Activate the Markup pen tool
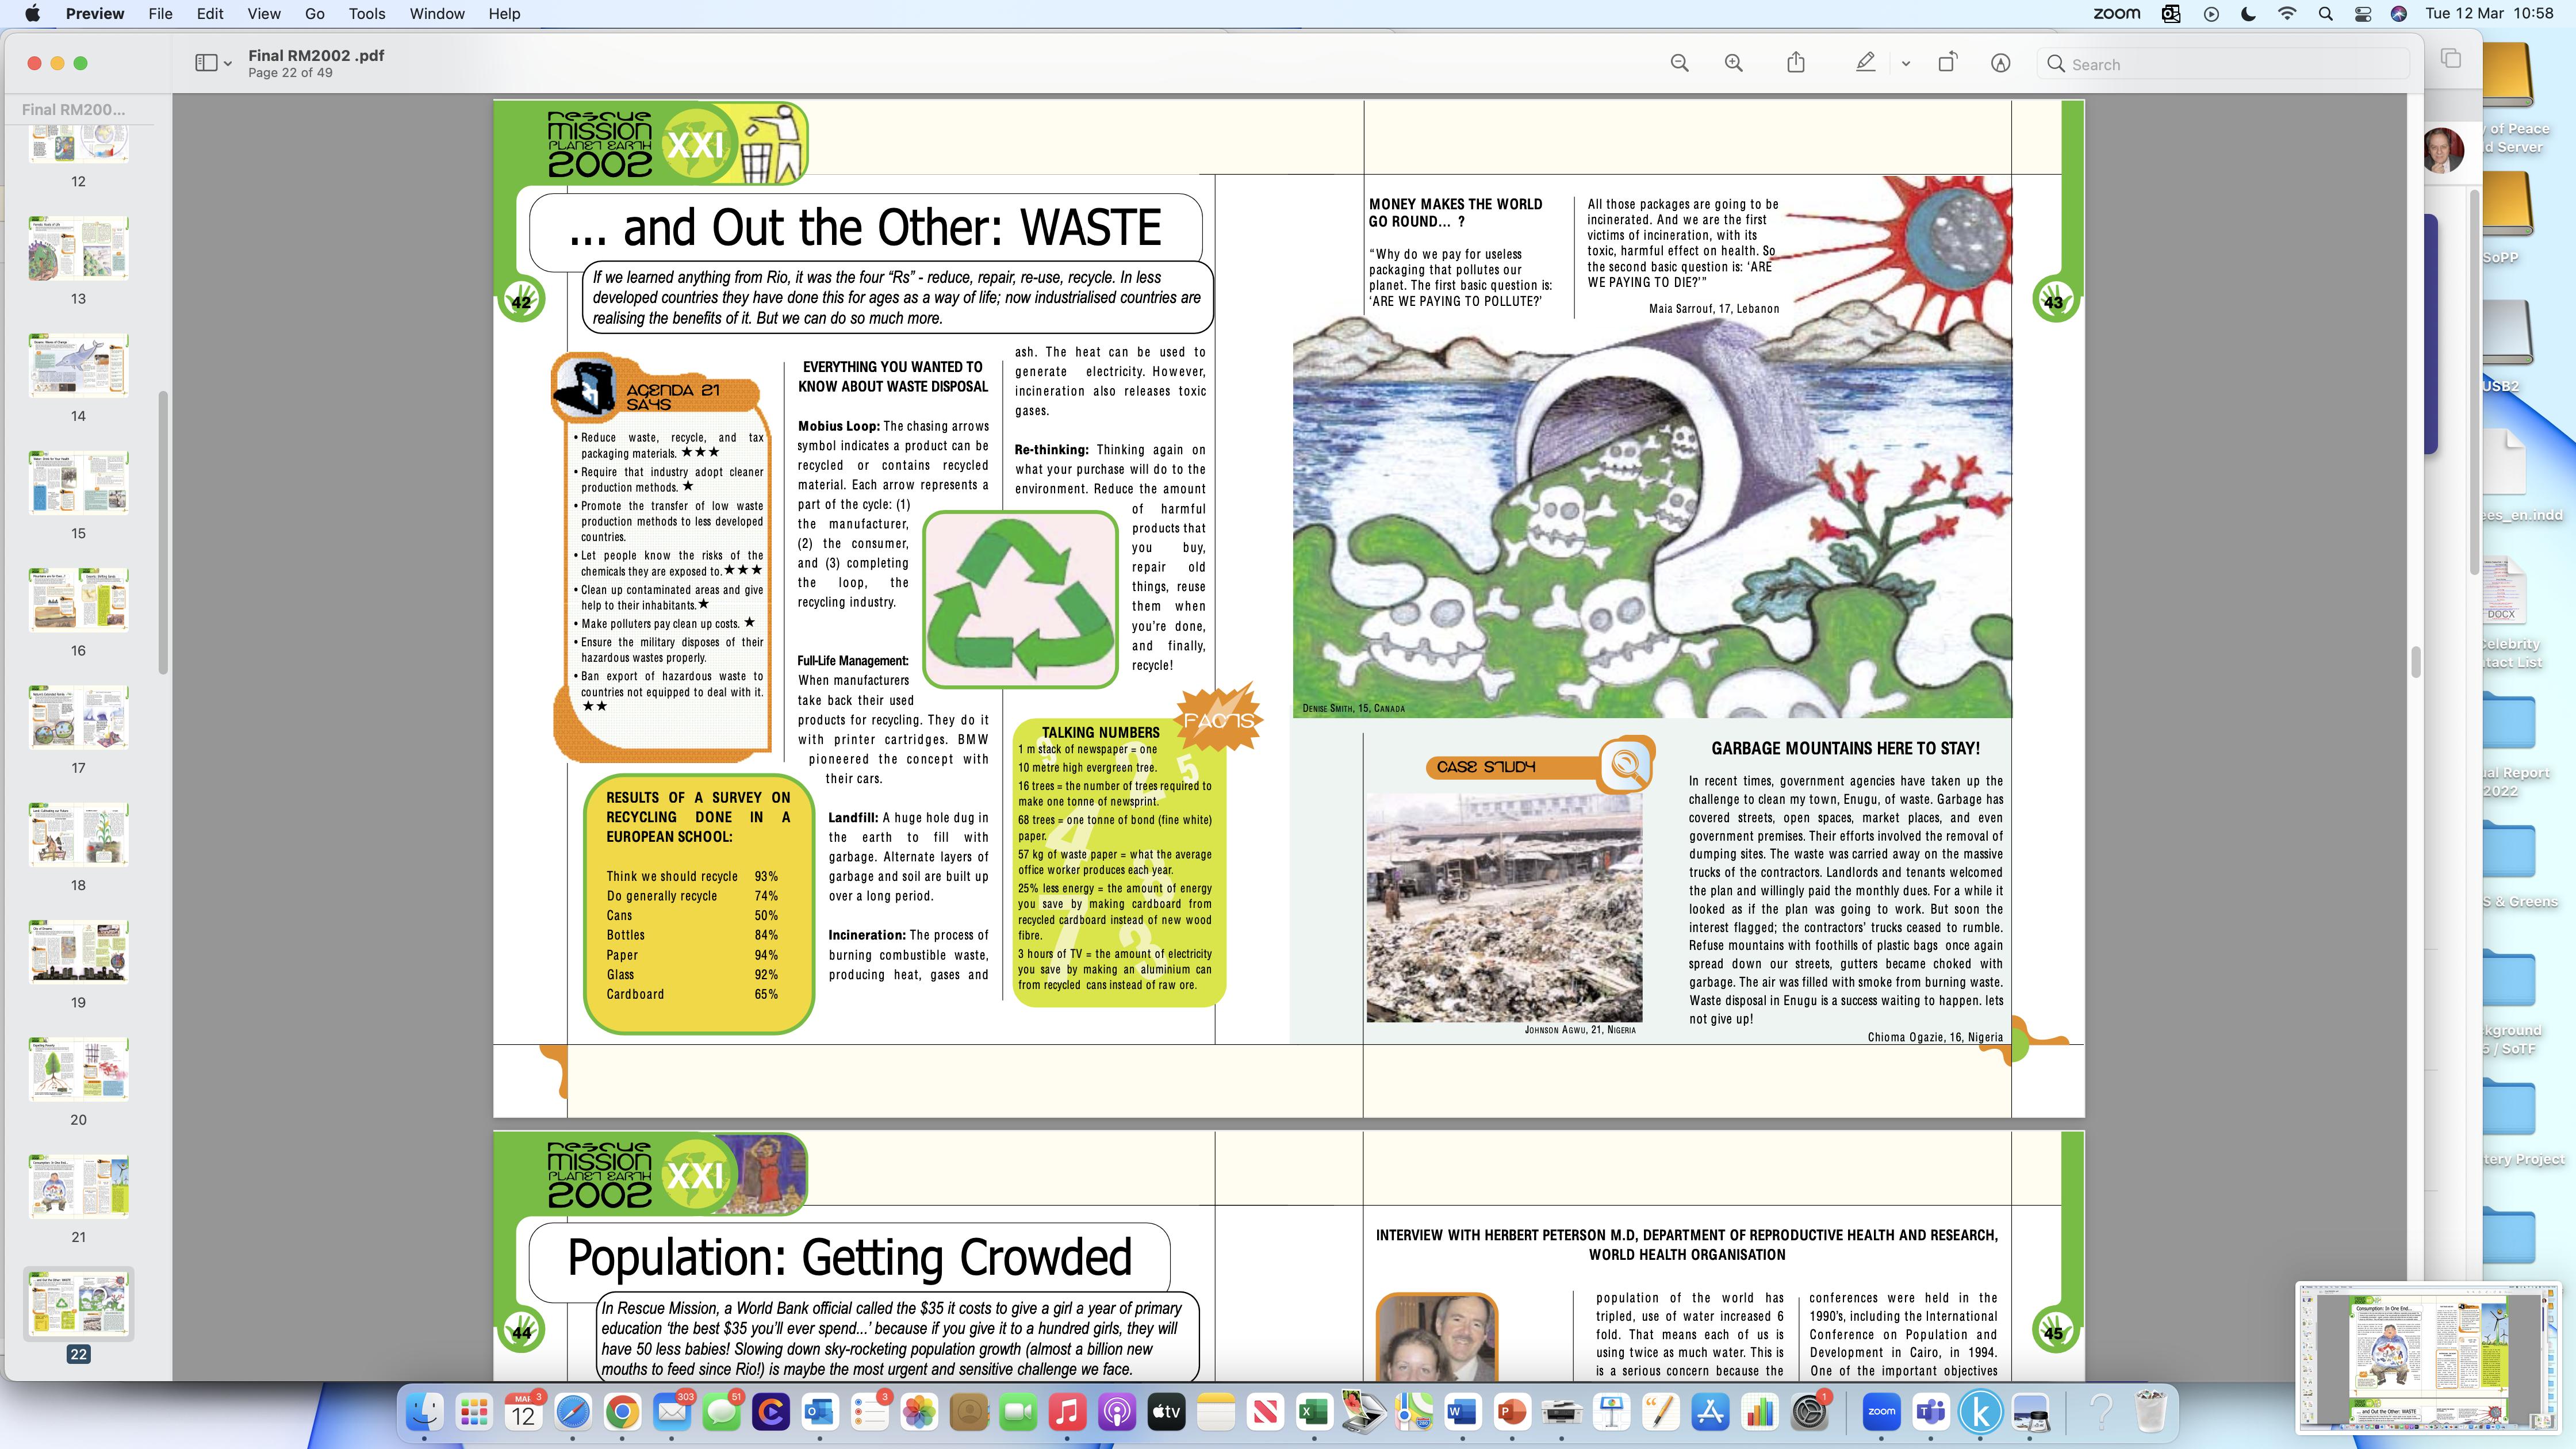2576x1449 pixels. coord(1865,63)
